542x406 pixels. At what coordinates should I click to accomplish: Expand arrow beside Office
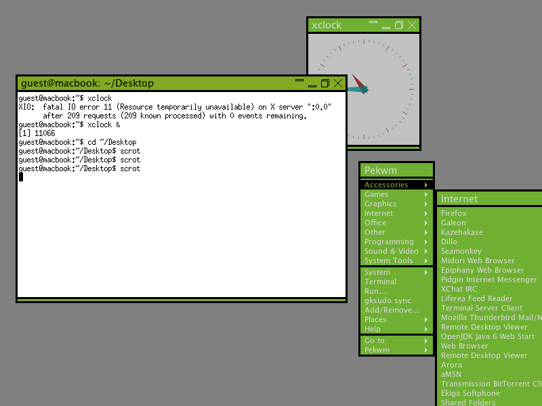coord(426,223)
